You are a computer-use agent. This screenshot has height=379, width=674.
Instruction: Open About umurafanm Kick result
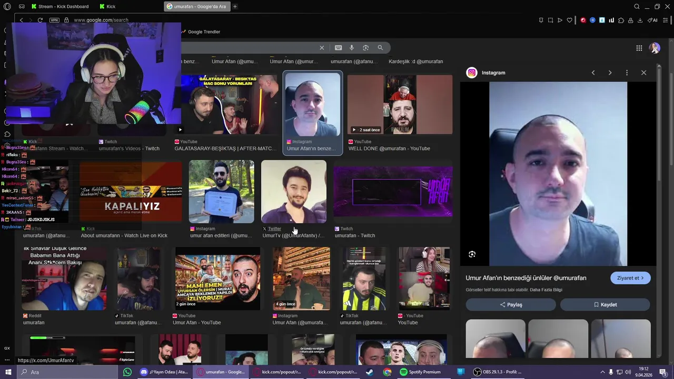131,192
